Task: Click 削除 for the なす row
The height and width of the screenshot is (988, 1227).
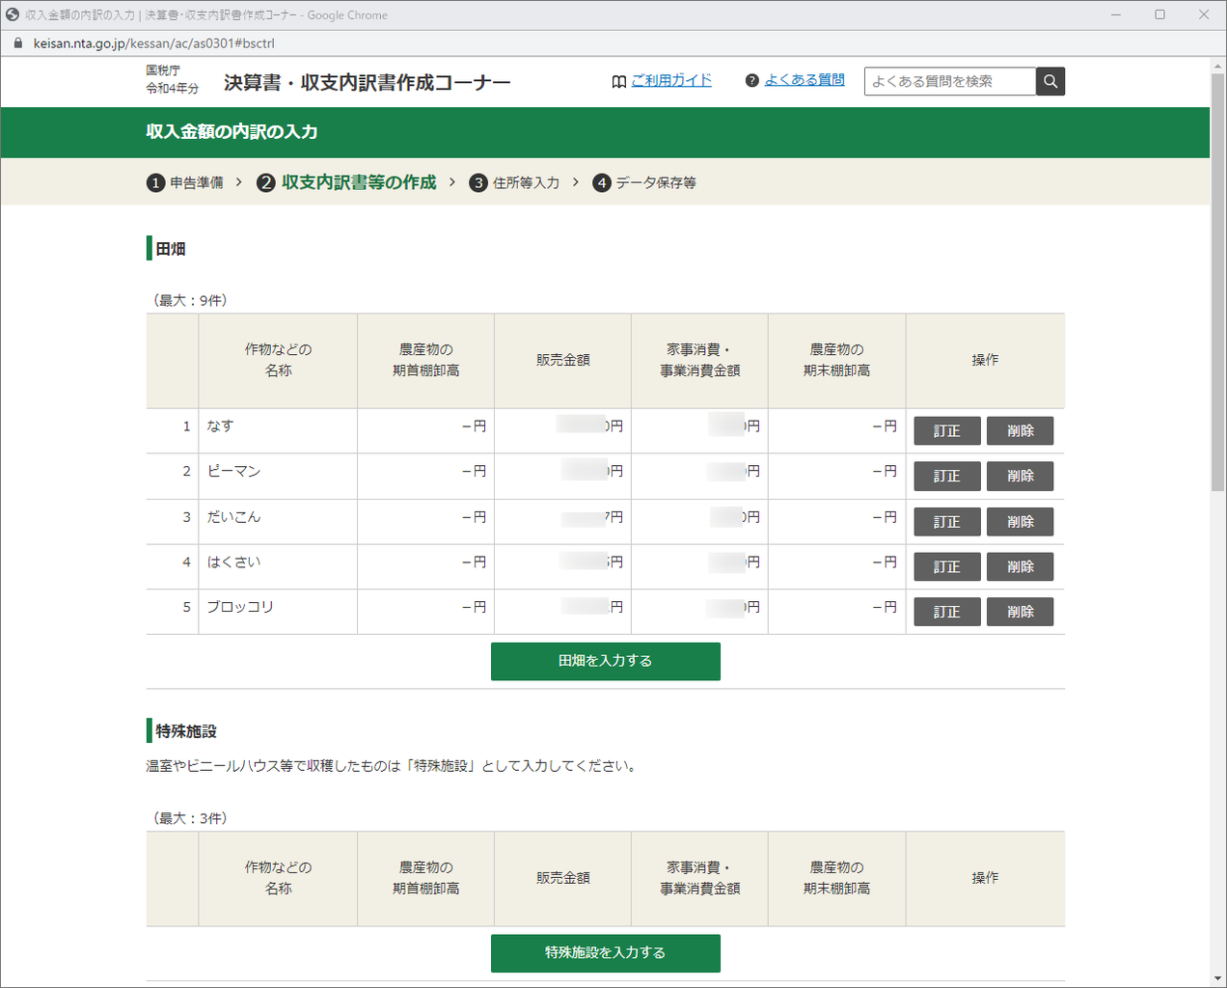Action: pyautogui.click(x=1020, y=431)
